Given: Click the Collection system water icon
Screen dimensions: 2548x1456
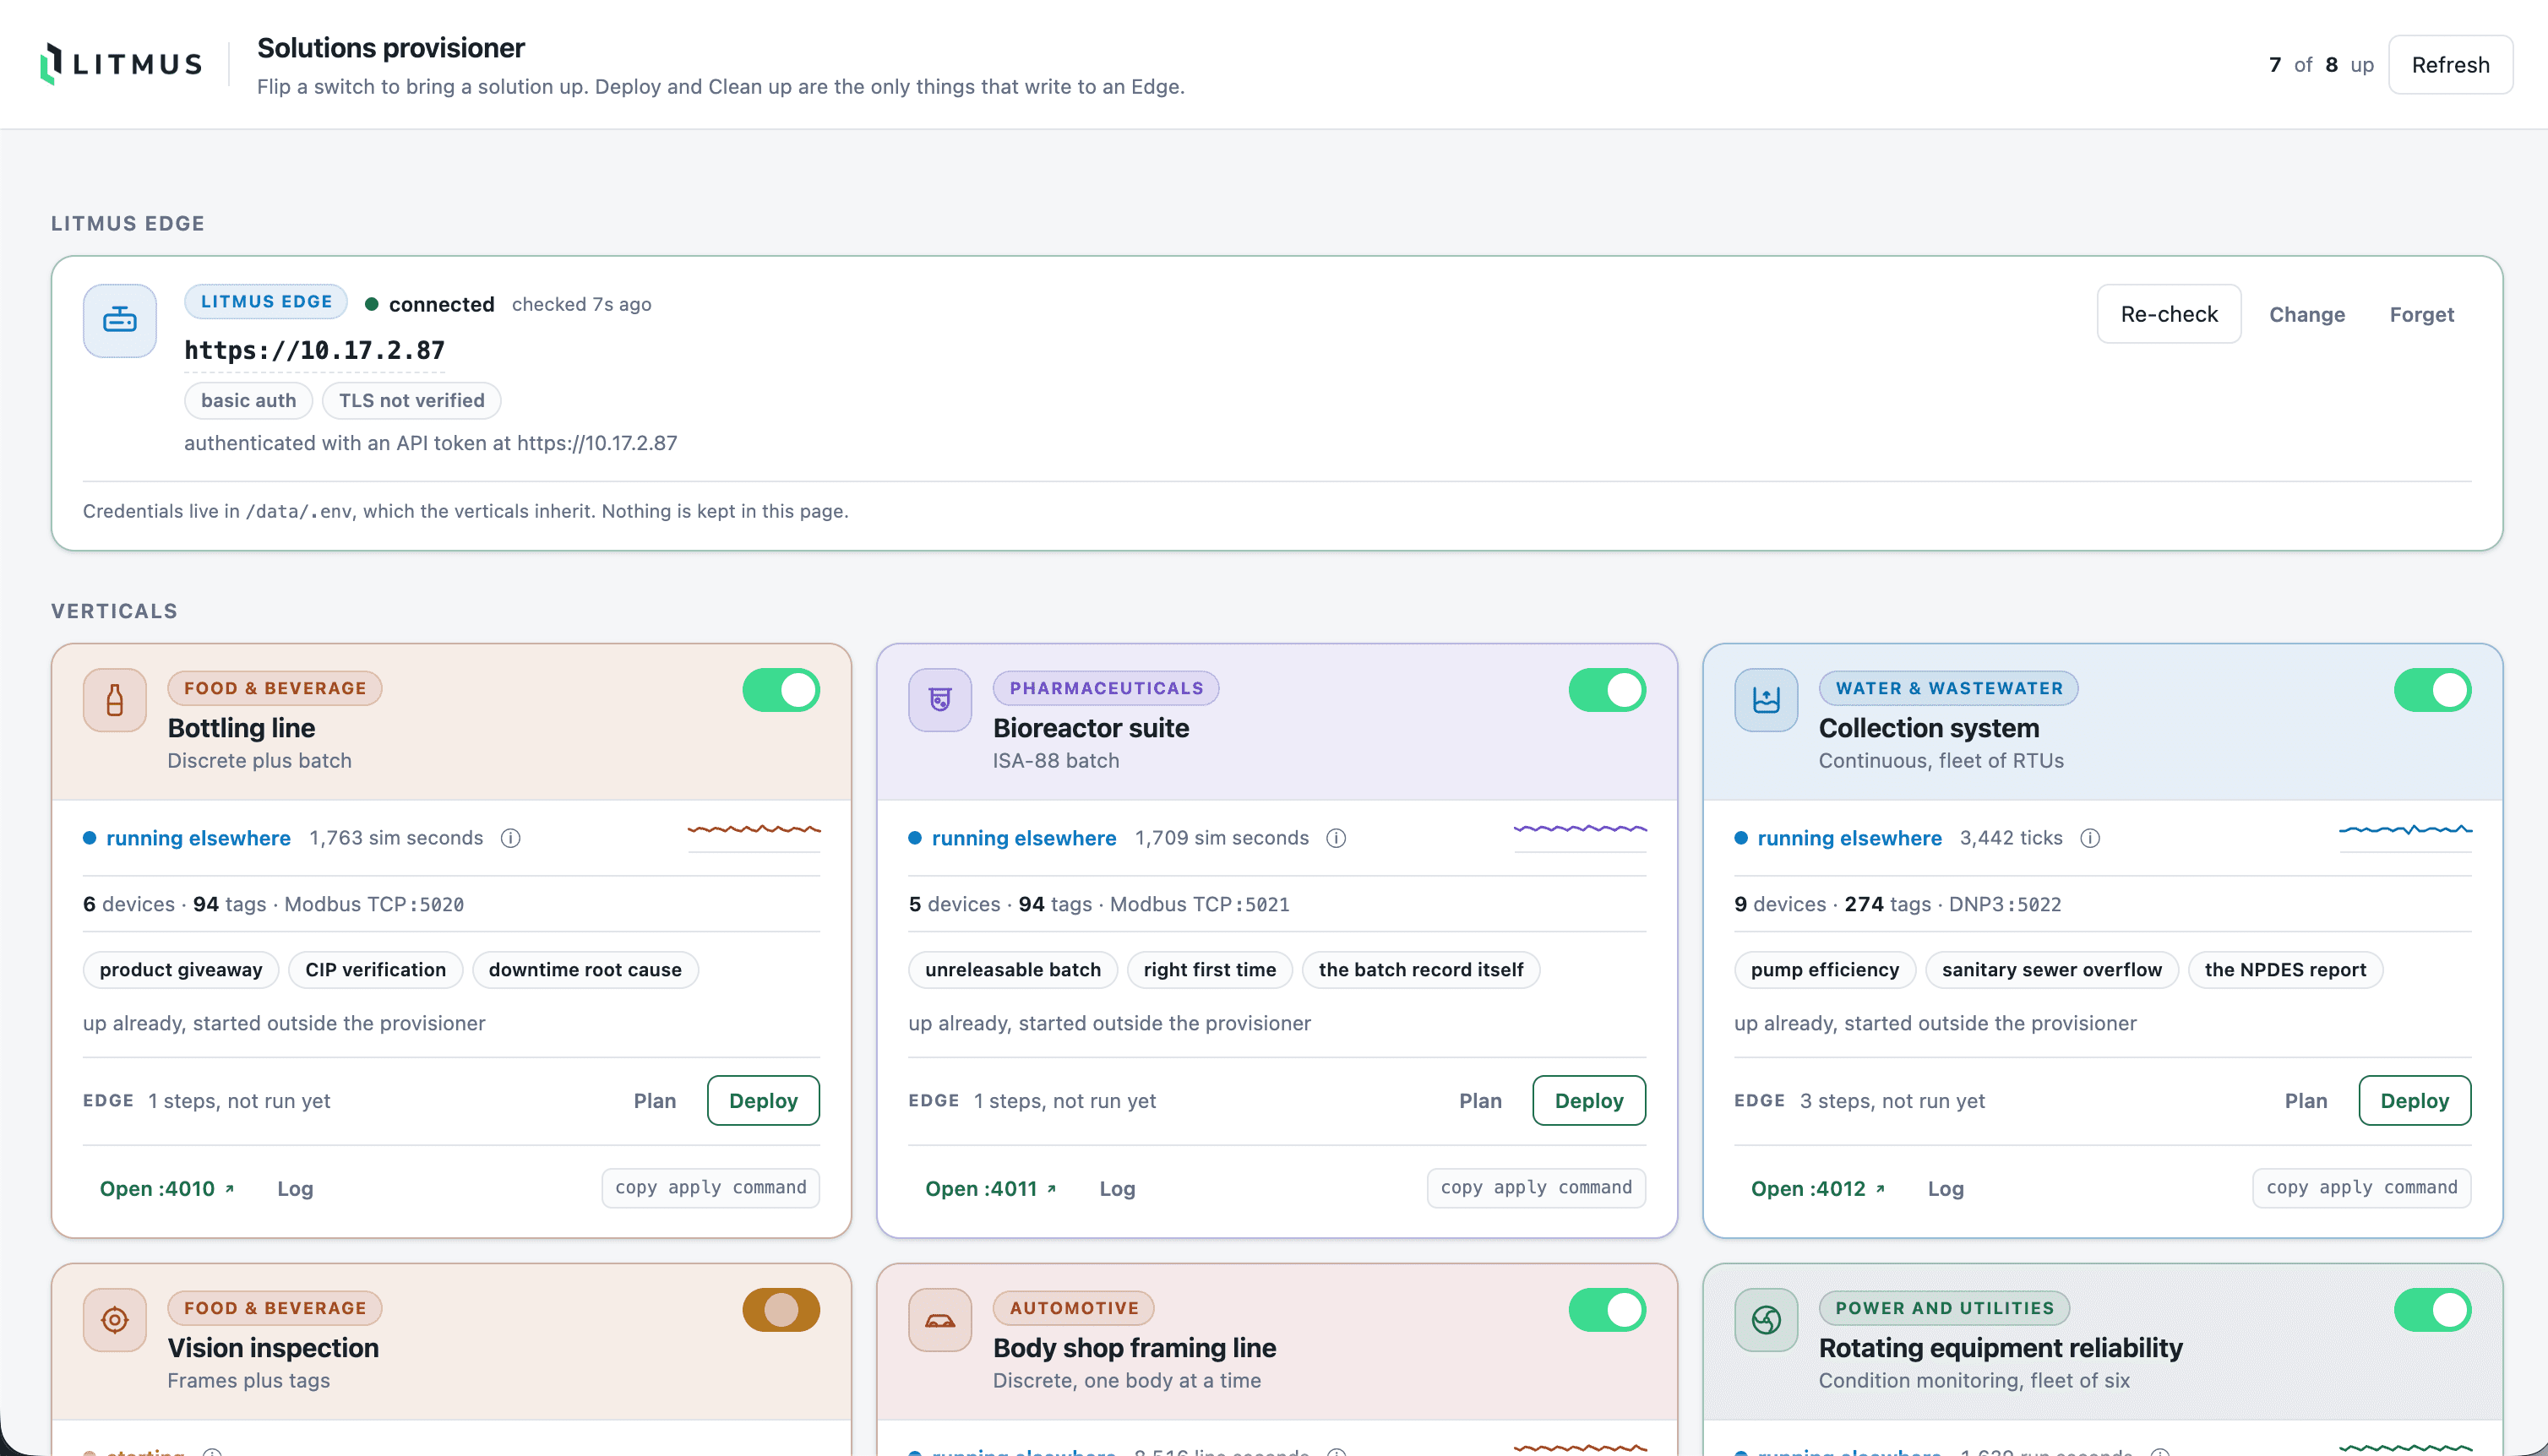Looking at the screenshot, I should tap(1766, 700).
